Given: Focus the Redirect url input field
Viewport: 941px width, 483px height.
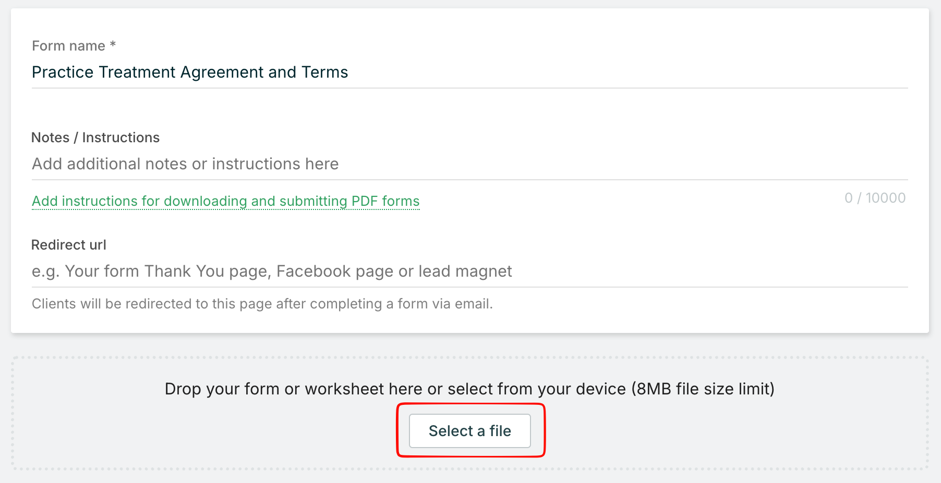Looking at the screenshot, I should click(x=469, y=271).
